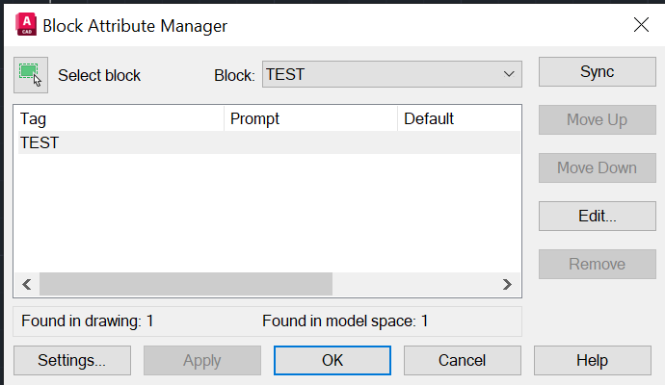This screenshot has height=385, width=665.
Task: Sort by the Tag column header
Action: (x=119, y=119)
